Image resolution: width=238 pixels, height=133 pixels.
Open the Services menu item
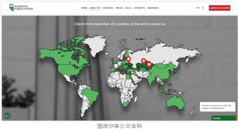[108, 8]
